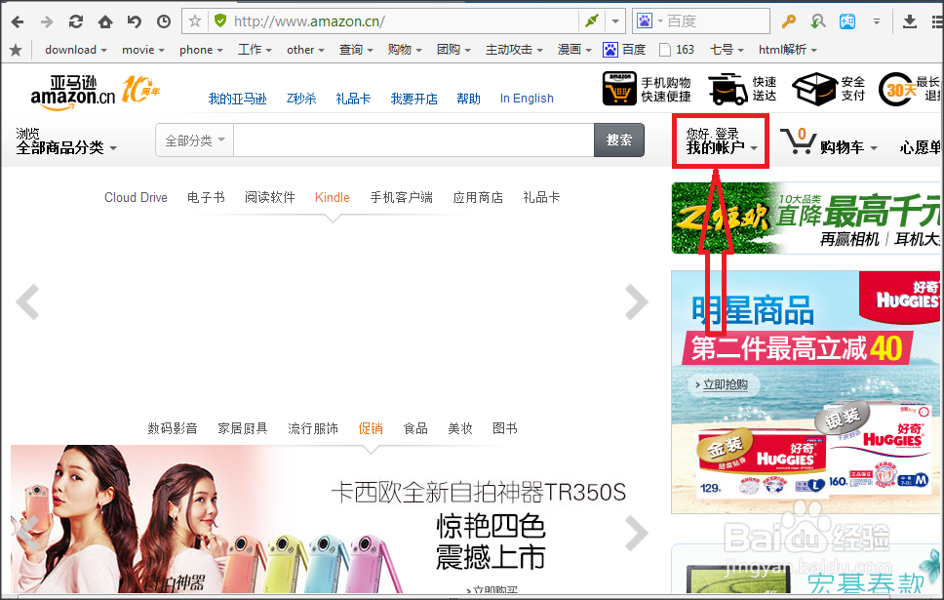
Task: Open the Casio TR350S banner
Action: 332,519
